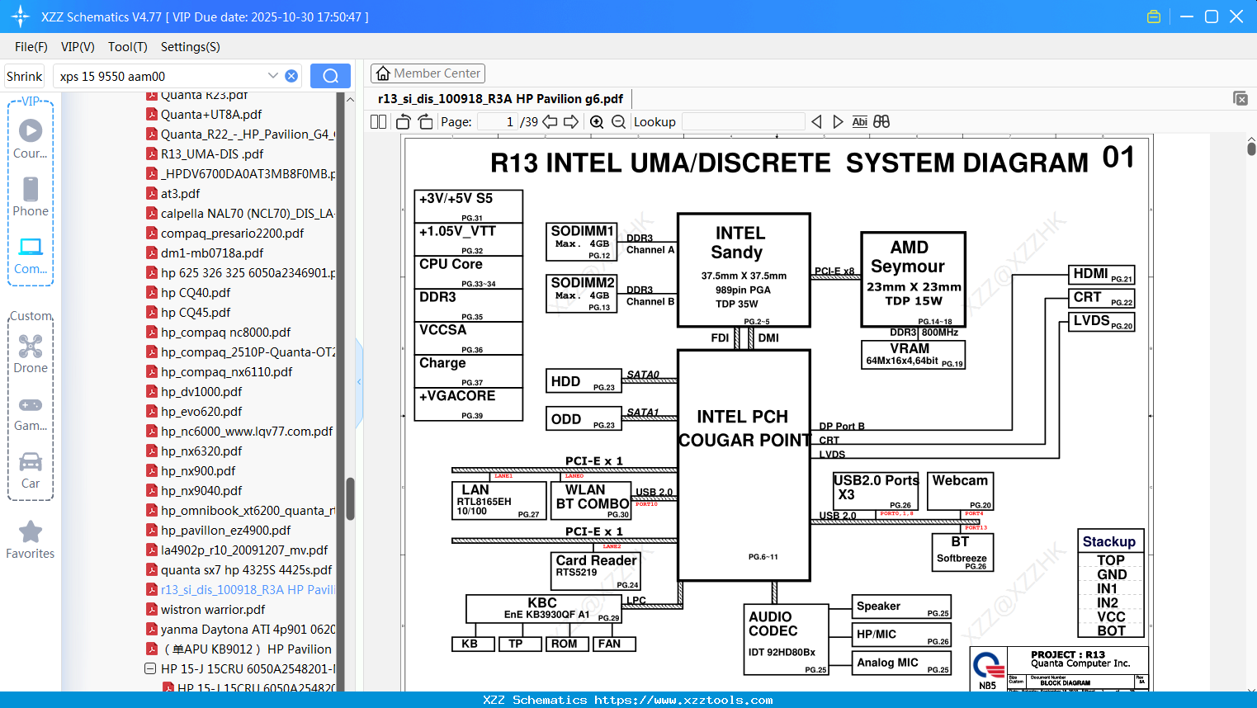This screenshot has height=708, width=1257.
Task: Open hp_nx900.pdf file
Action: click(x=198, y=470)
